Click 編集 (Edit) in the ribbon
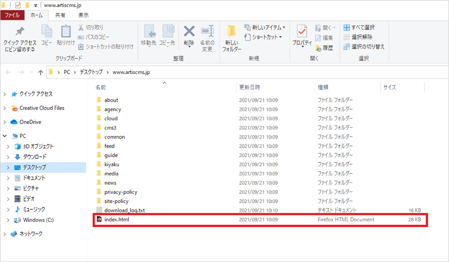 tap(324, 38)
